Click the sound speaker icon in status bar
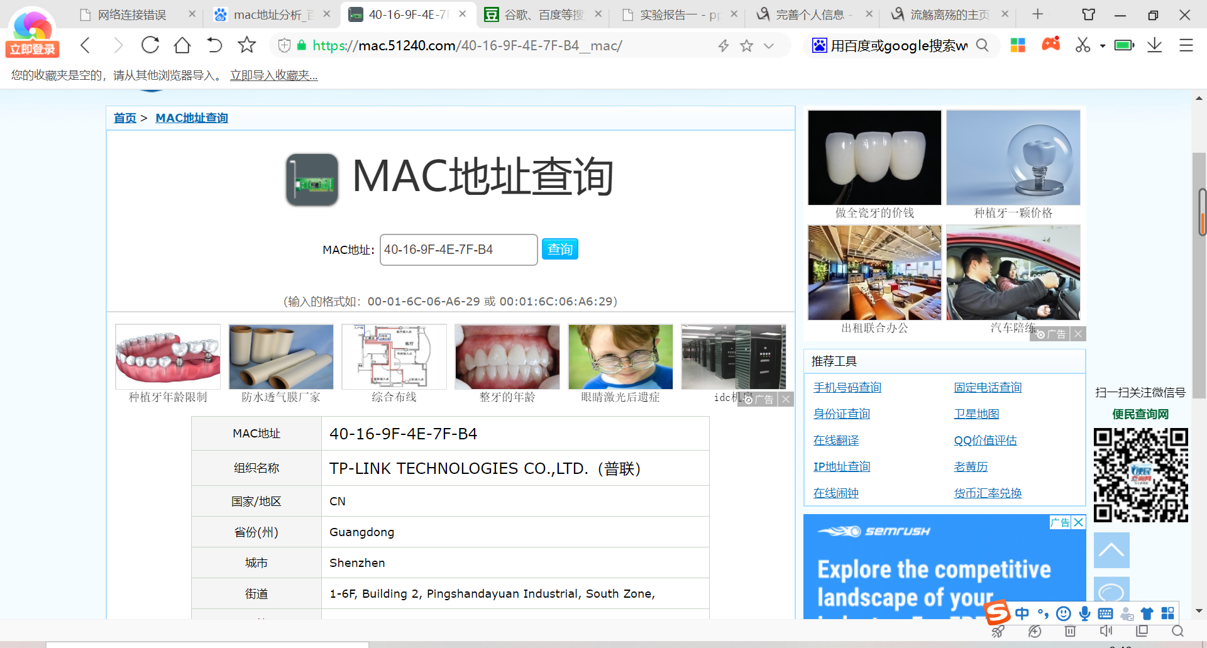Screen dimensions: 1207x648 1106,631
